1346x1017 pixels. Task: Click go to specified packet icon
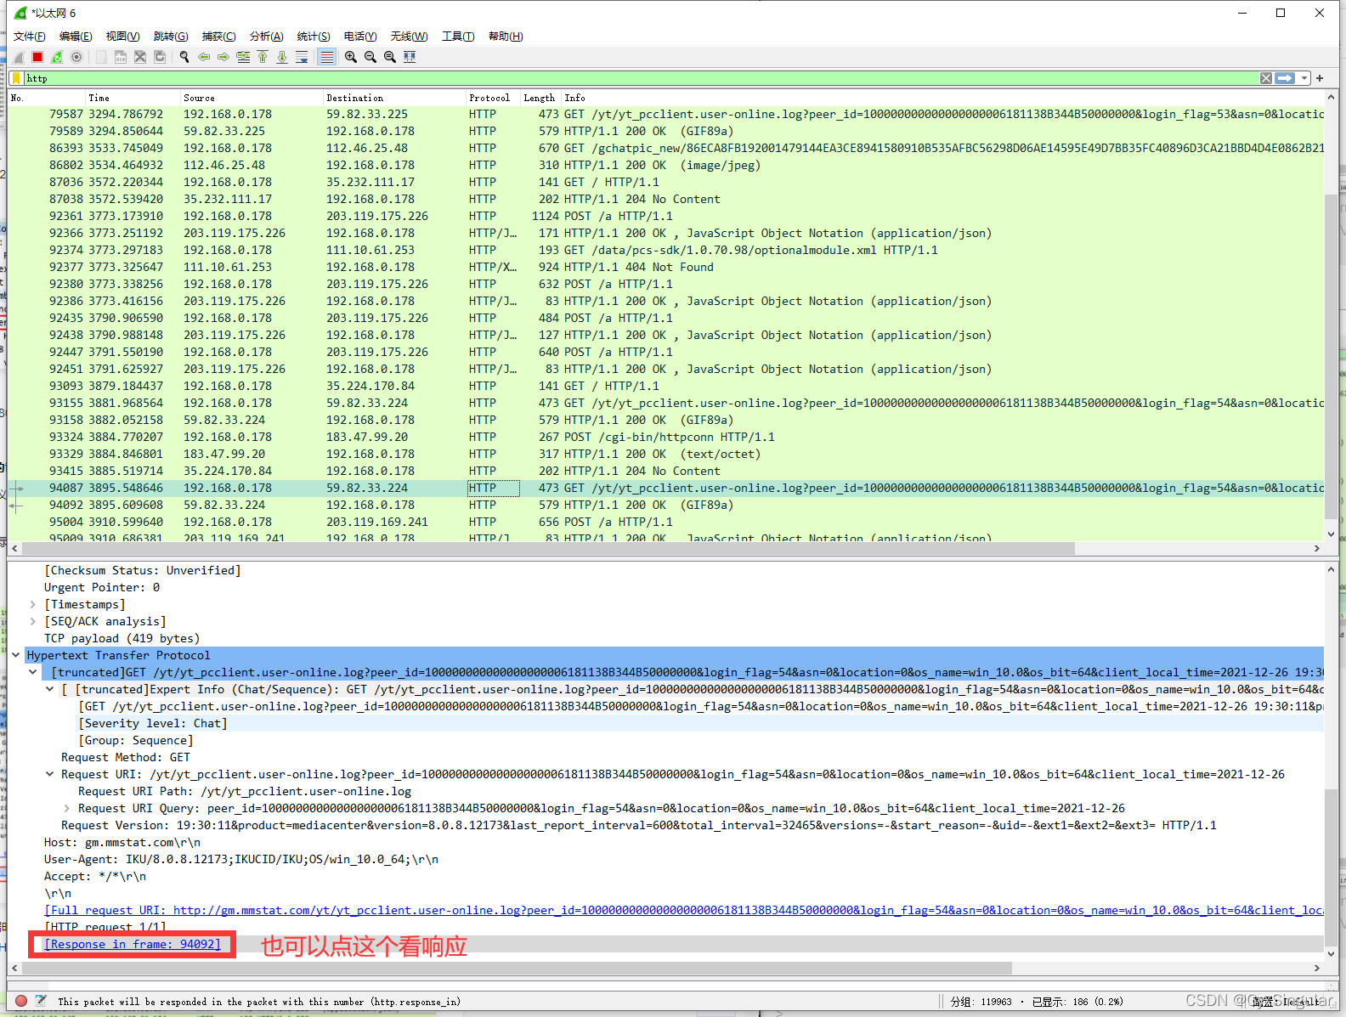[243, 57]
